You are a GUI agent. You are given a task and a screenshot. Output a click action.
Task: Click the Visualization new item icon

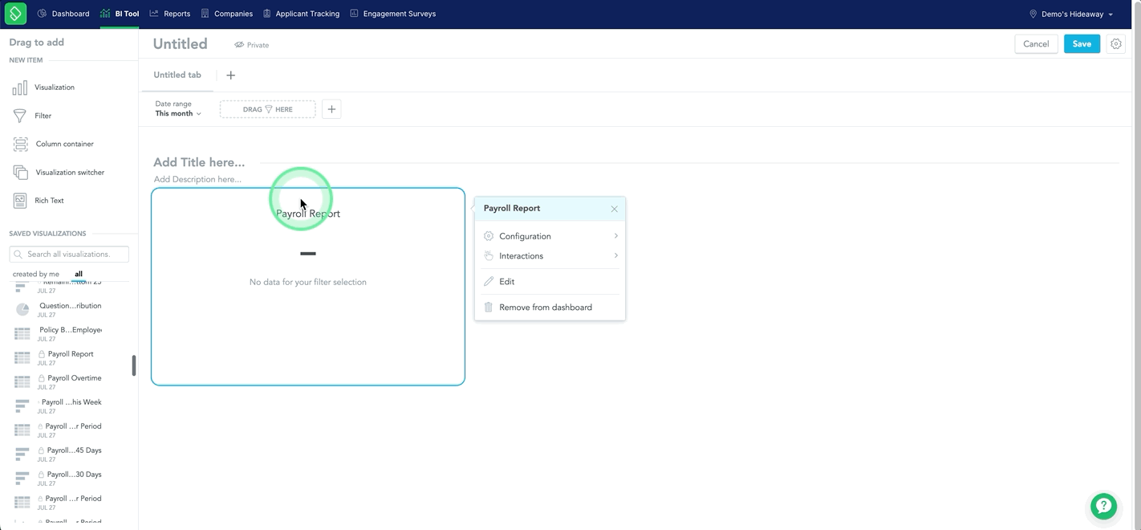20,88
